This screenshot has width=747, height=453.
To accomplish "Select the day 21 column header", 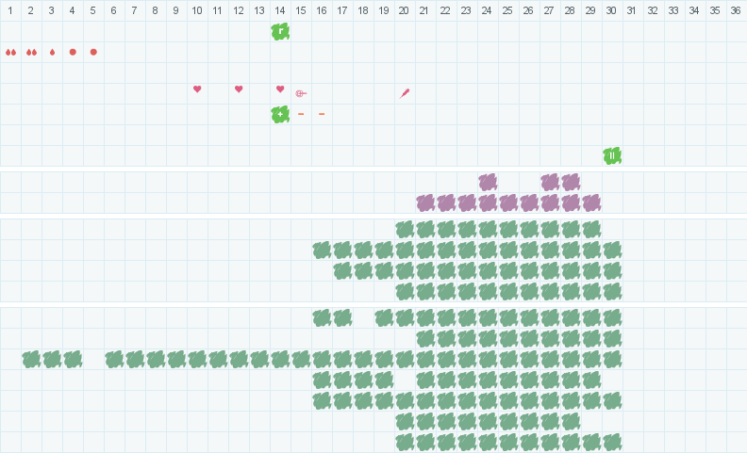I will coord(424,10).
